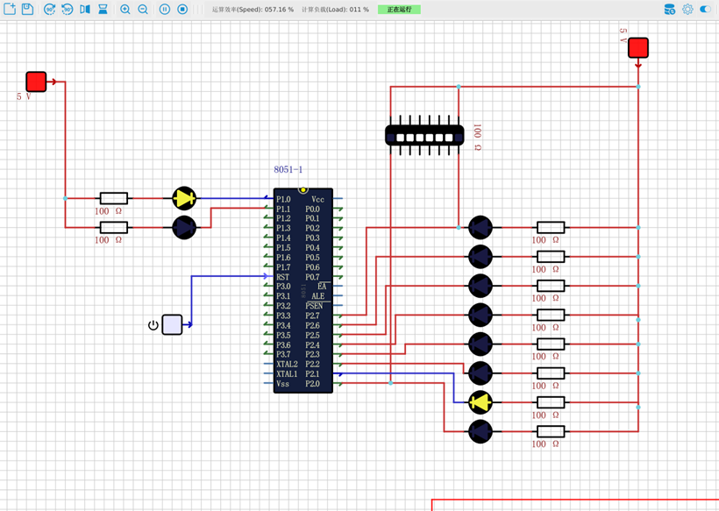Rotate selection 90 degrees clockwise
Screen dimensions: 719x511
click(x=49, y=9)
